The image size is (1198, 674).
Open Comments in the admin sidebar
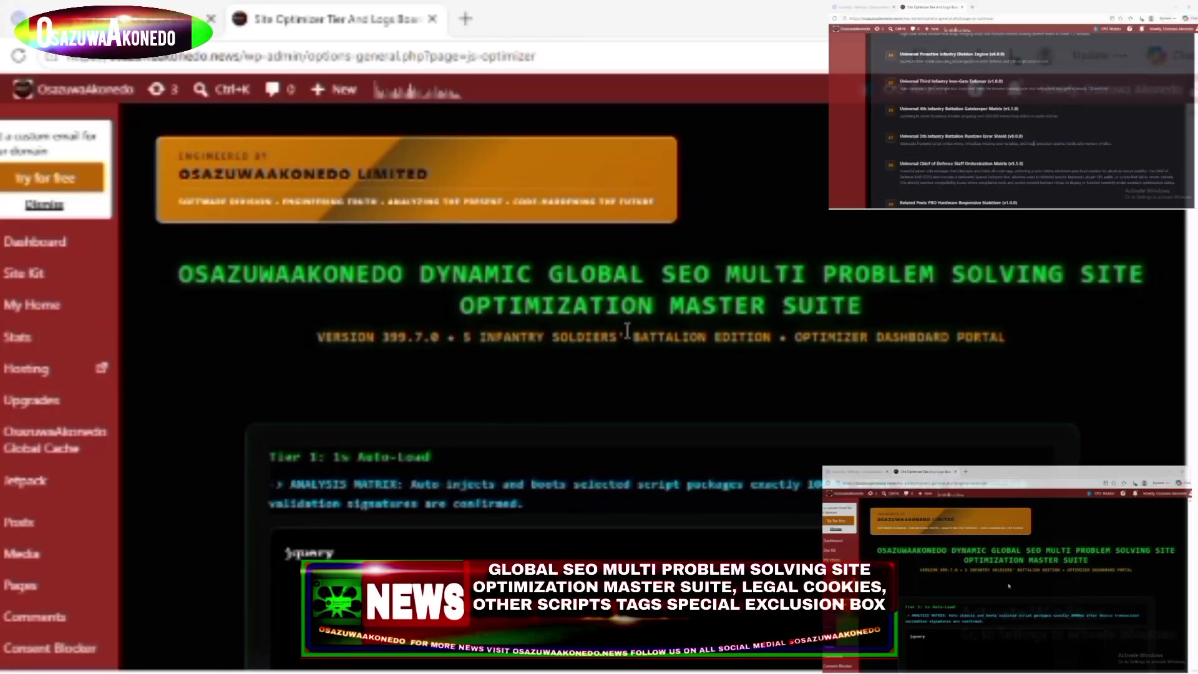point(34,617)
